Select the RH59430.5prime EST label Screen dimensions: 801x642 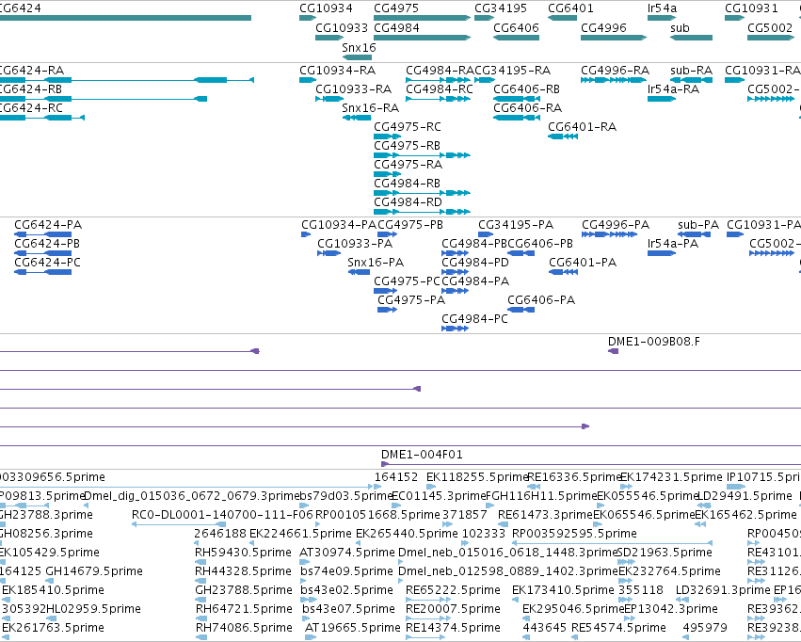(x=243, y=553)
